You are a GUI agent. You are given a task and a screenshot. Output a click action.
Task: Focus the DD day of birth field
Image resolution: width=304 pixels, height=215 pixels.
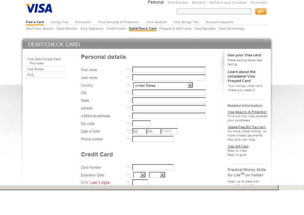[x=139, y=131]
